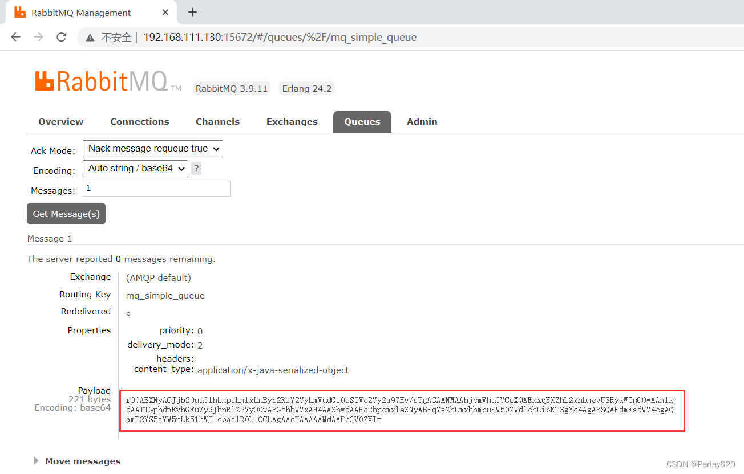Reload the current page
744x474 pixels.
(61, 37)
